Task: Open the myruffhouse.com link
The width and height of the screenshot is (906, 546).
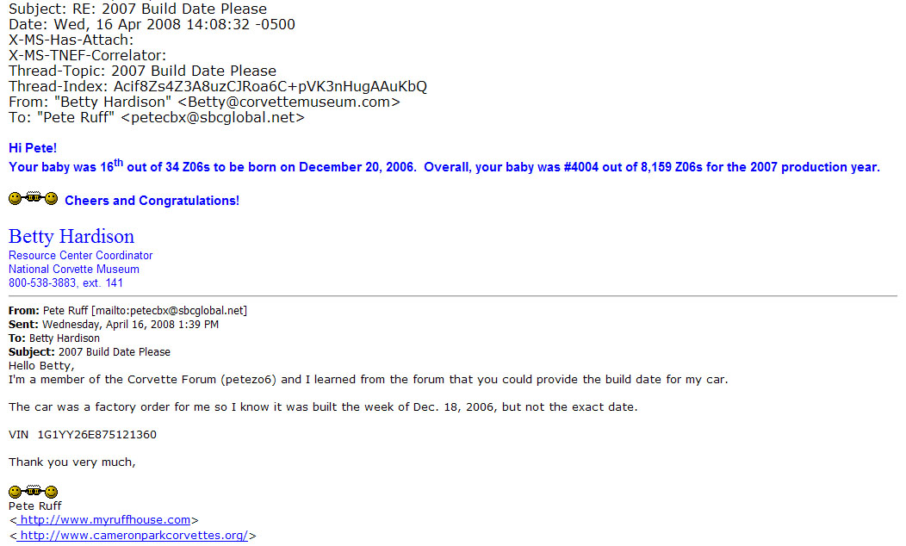Action: [x=104, y=520]
